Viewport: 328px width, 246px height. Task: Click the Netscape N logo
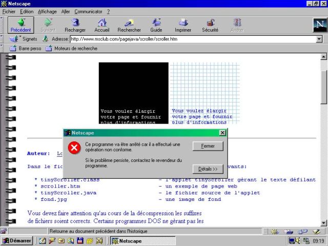[x=320, y=25]
